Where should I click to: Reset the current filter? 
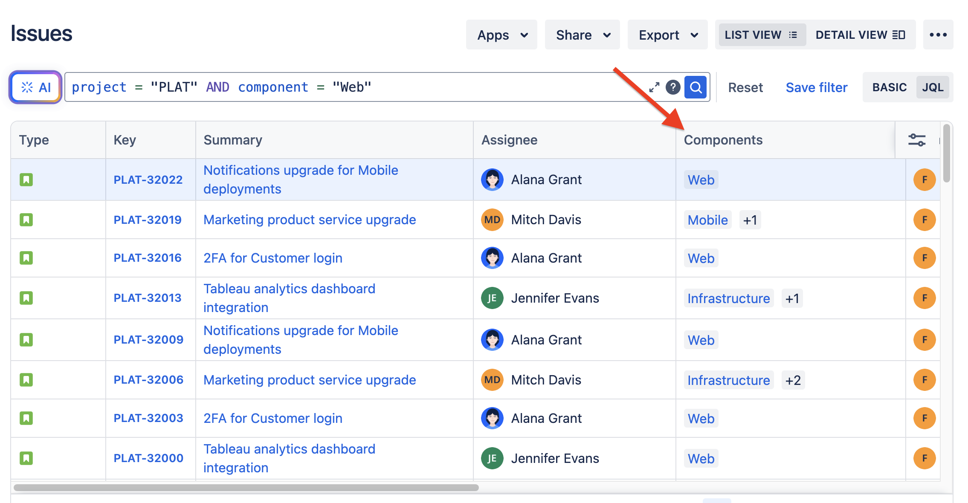(x=746, y=87)
